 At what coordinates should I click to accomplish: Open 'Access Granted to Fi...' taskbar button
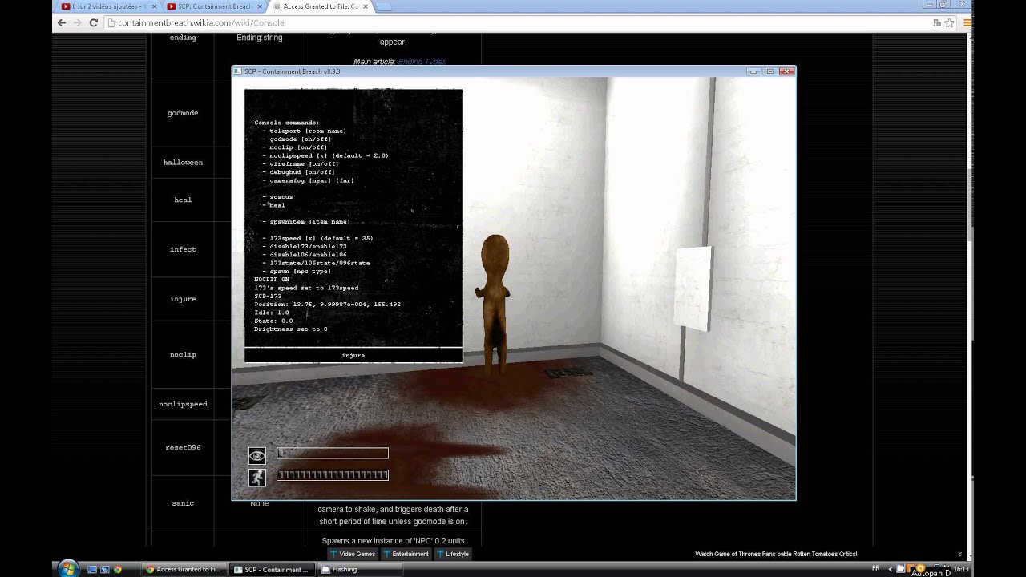coord(184,569)
